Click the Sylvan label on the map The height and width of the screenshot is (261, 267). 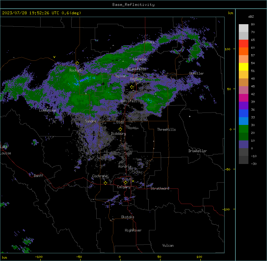click(121, 76)
